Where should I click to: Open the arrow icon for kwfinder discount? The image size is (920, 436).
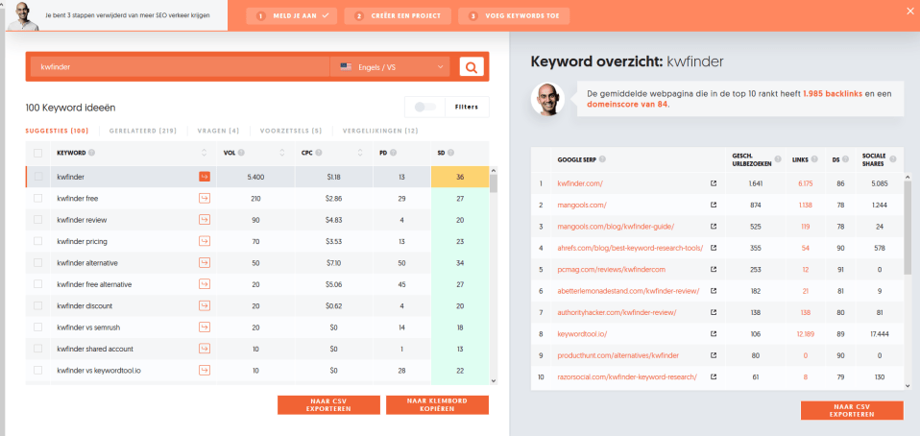(205, 305)
